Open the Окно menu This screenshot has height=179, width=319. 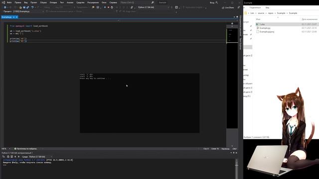(x=104, y=2)
